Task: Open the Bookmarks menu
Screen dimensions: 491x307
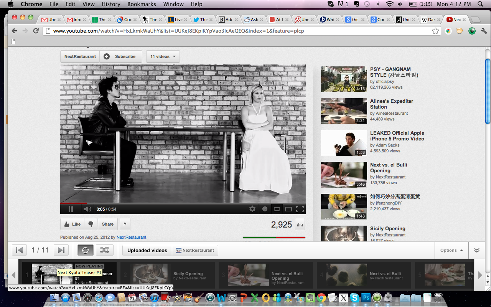Action: [142, 4]
